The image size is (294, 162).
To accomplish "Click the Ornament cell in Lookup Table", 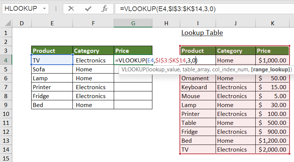I will [x=198, y=78].
